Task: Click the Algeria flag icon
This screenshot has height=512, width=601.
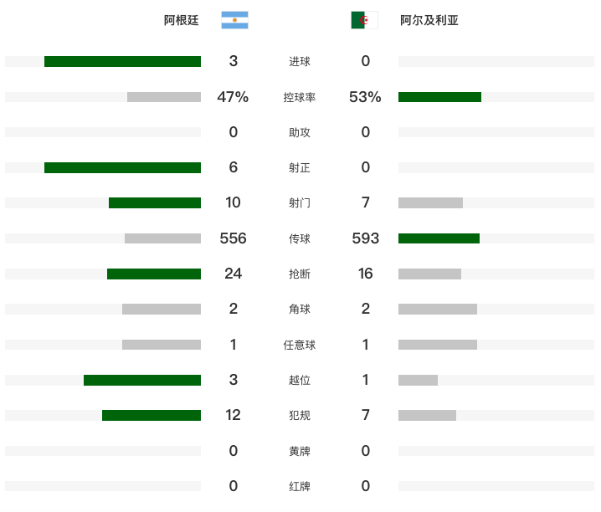Action: pyautogui.click(x=364, y=20)
